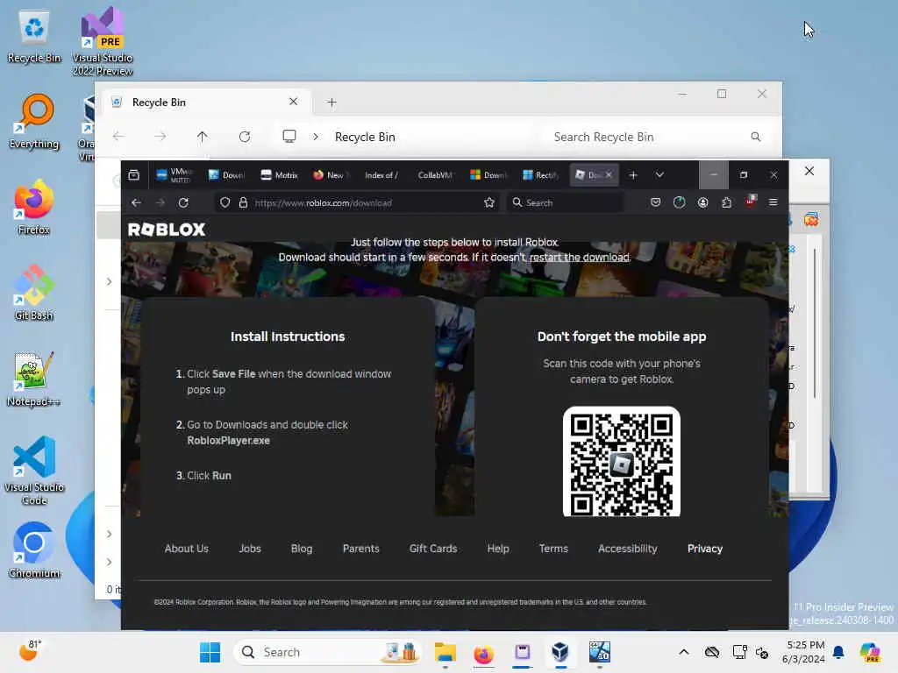
Task: Open a new Firefox tab
Action: [x=633, y=175]
